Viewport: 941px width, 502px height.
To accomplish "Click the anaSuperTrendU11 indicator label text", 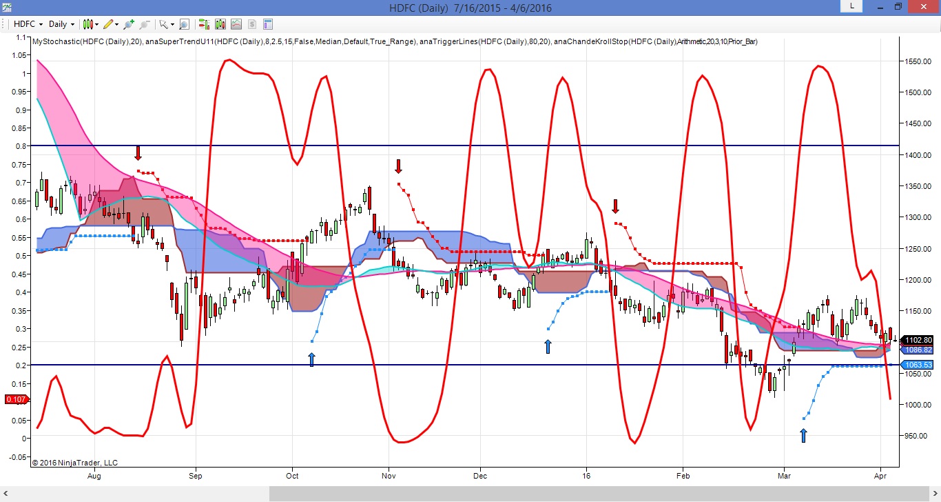I will [x=281, y=42].
